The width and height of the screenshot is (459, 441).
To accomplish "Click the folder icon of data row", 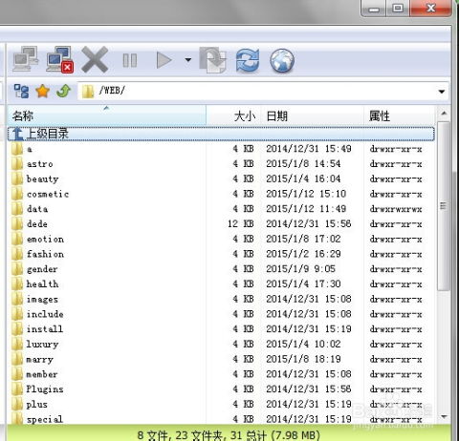I will 17,209.
